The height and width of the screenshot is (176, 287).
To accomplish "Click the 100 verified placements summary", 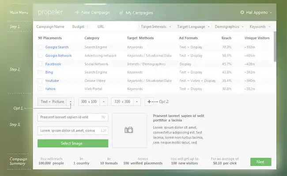I will pos(143,163).
